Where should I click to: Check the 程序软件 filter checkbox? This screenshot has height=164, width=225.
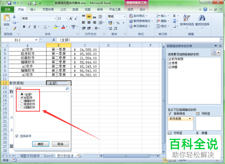[x=22, y=104]
